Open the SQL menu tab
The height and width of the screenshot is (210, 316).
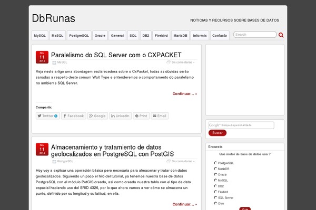pos(133,35)
